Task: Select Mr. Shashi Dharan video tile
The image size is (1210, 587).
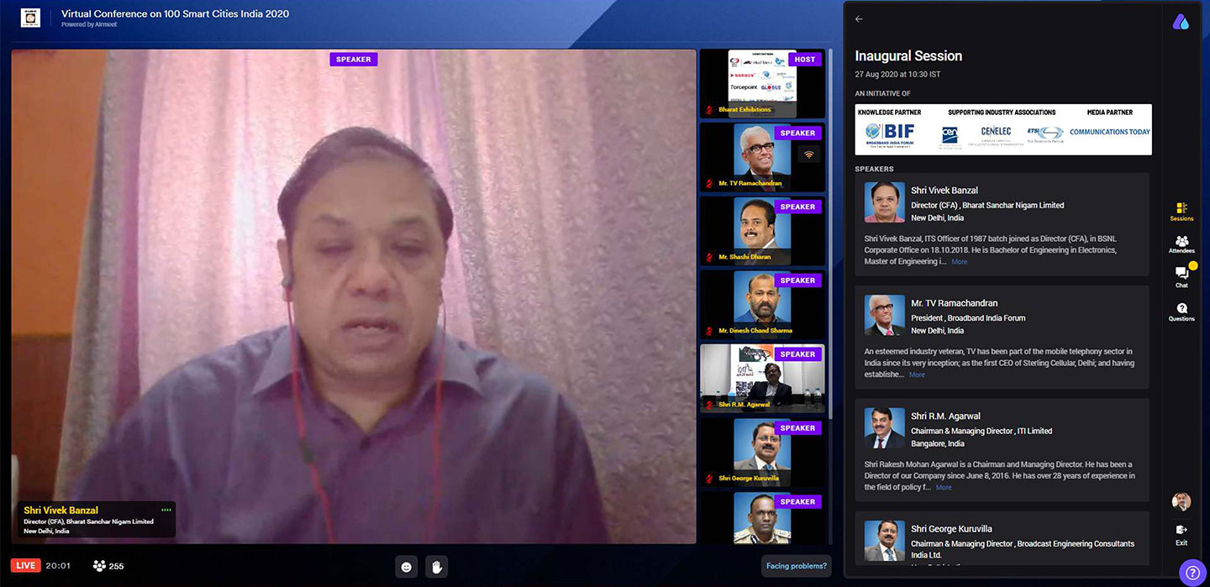Action: click(762, 231)
